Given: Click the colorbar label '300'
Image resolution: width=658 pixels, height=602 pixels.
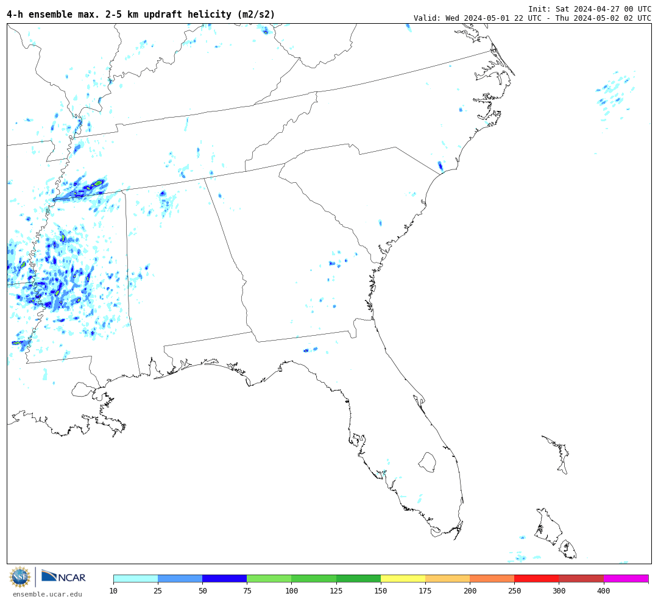Looking at the screenshot, I should (559, 591).
